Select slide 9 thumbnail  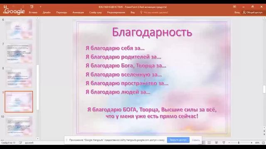coord(19,102)
